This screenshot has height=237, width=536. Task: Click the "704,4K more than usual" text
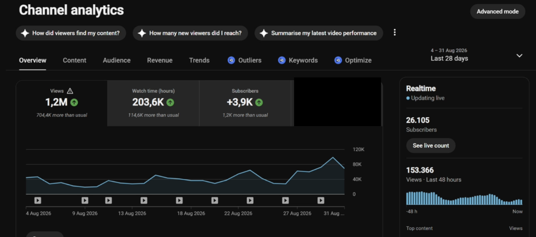(x=62, y=115)
